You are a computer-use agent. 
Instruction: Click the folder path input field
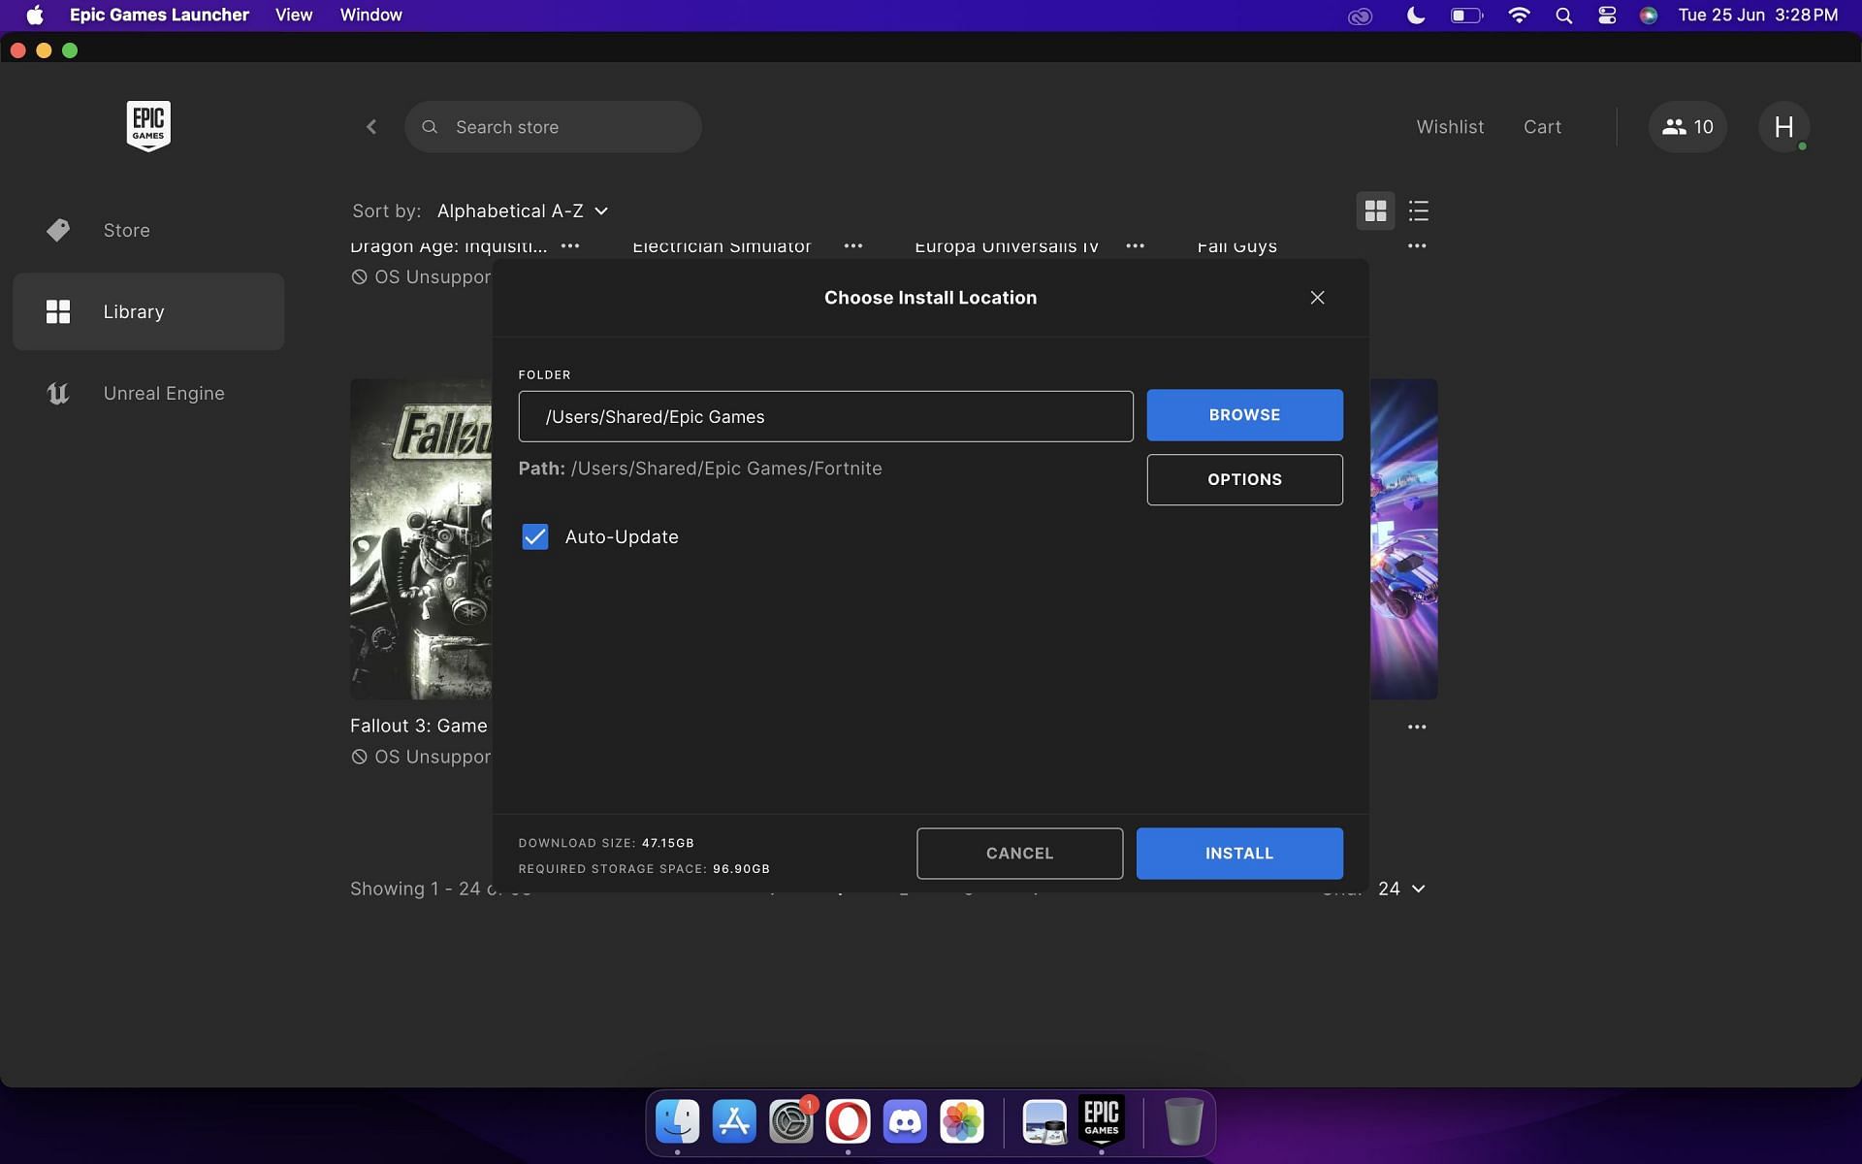pos(825,414)
